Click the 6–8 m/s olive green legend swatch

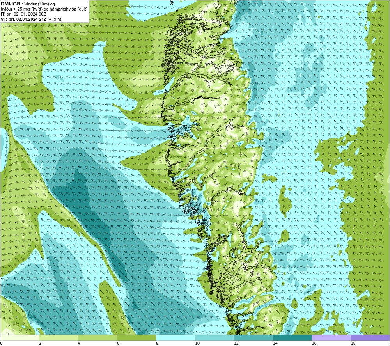coord(136,337)
